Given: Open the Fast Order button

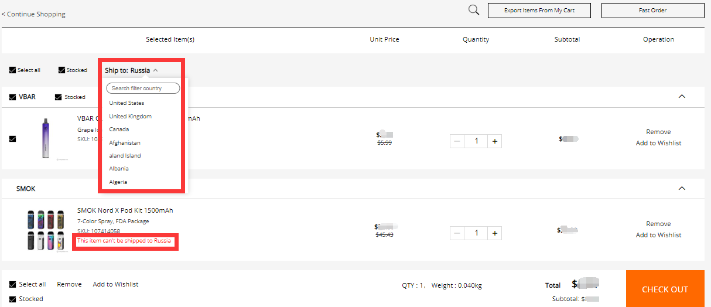Looking at the screenshot, I should 652,11.
